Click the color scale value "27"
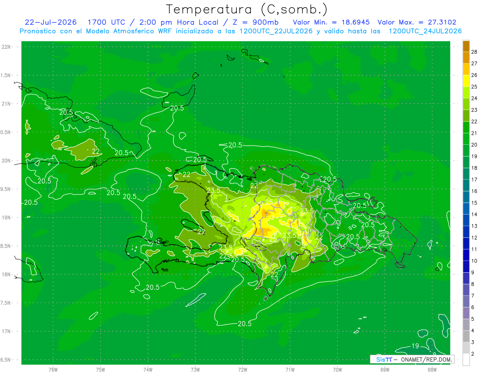Screen dimensions: 485x375 pos(474,64)
